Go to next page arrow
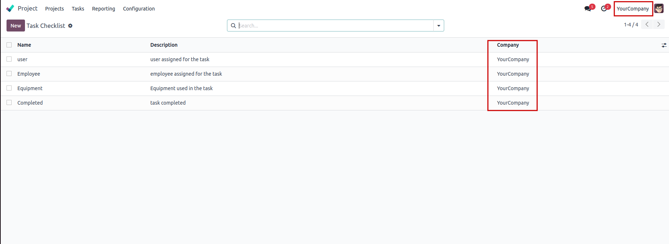The image size is (669, 244). [659, 25]
